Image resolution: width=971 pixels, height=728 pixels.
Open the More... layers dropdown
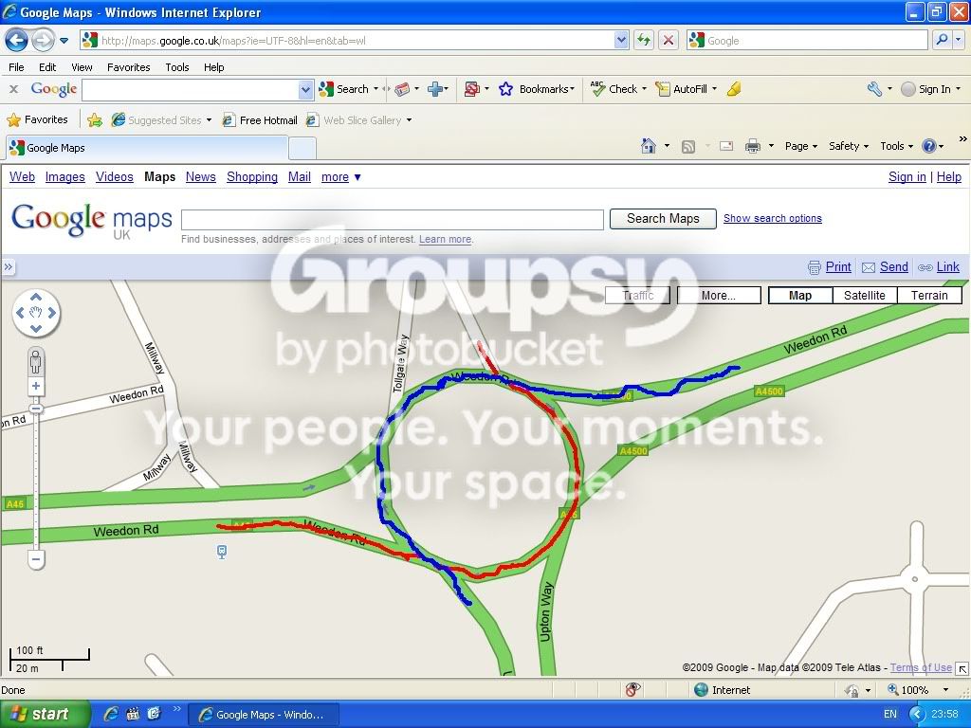719,296
